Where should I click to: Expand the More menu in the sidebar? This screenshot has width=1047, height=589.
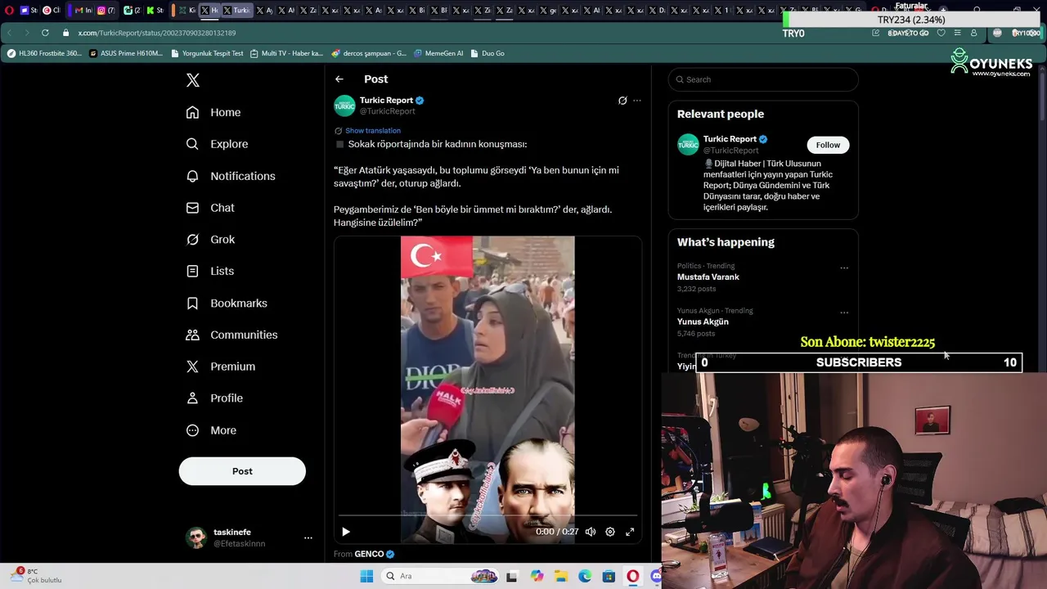pos(211,430)
